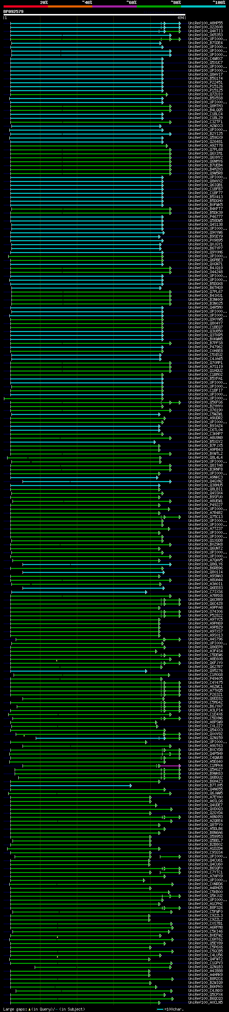Click the green ~80% identity legend bar
Viewport: 229px width, 1012px height.
159,6
